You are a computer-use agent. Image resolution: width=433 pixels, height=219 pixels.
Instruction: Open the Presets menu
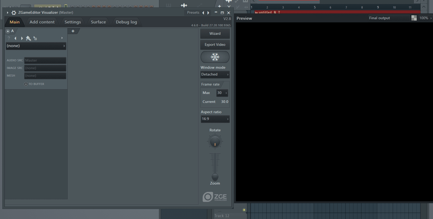pyautogui.click(x=193, y=13)
